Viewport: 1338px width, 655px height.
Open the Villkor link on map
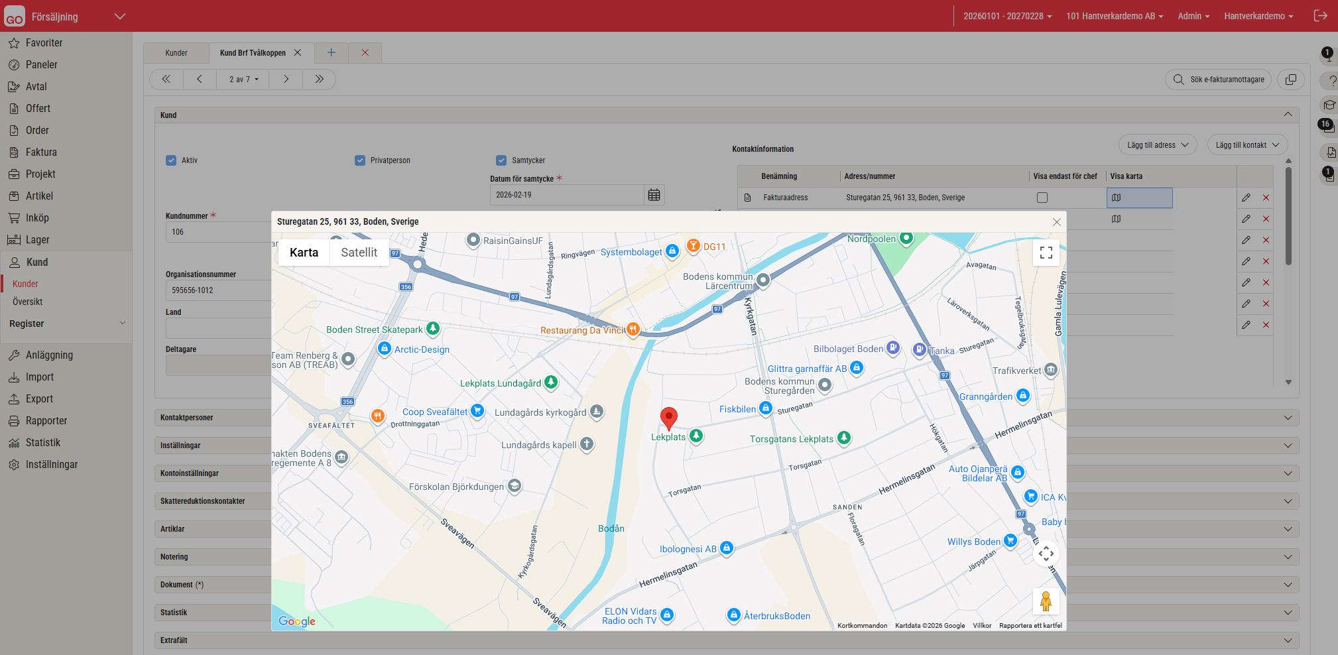coord(982,625)
